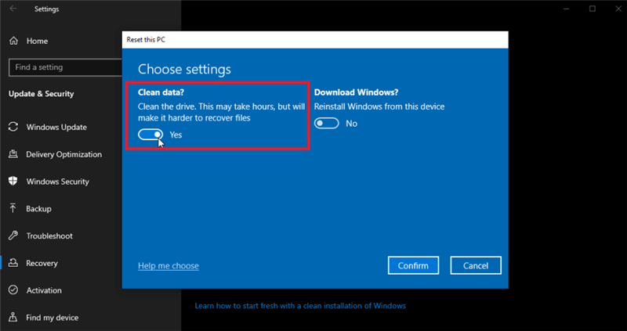Go to Home in Settings sidebar
Viewport: 627px width, 331px height.
tap(37, 41)
